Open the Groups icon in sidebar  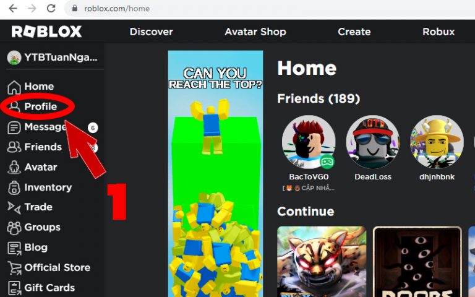[x=14, y=228]
